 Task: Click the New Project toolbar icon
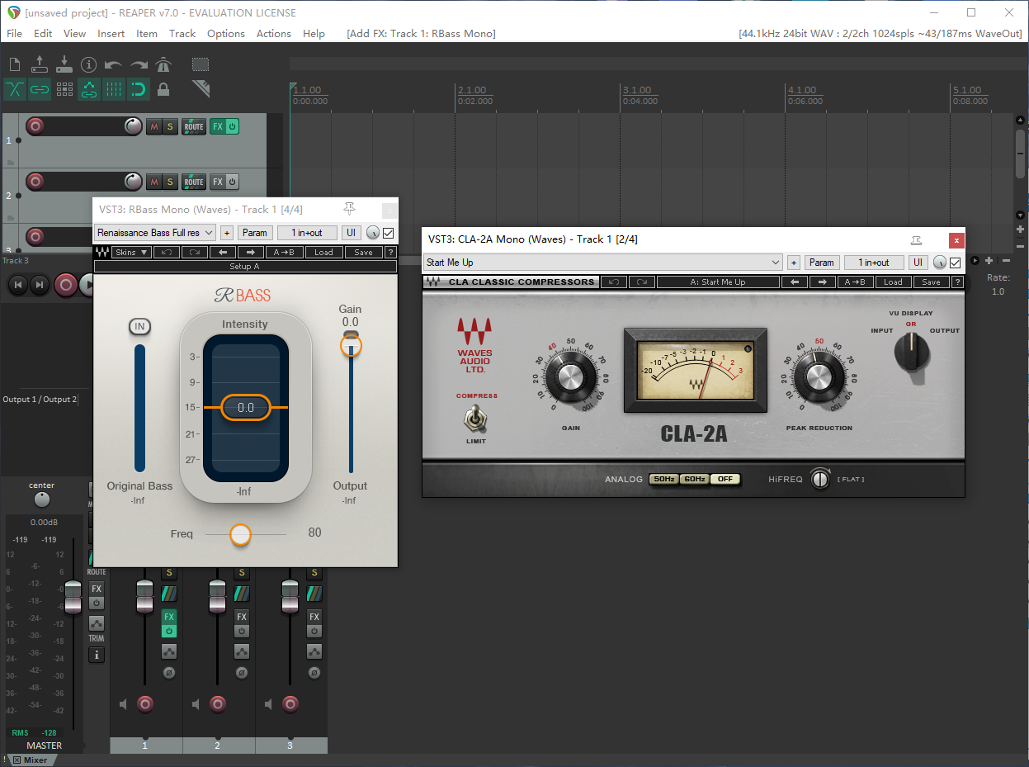pos(15,64)
